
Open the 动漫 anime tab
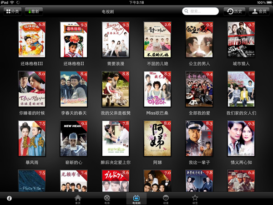pyautogui.click(x=166, y=200)
